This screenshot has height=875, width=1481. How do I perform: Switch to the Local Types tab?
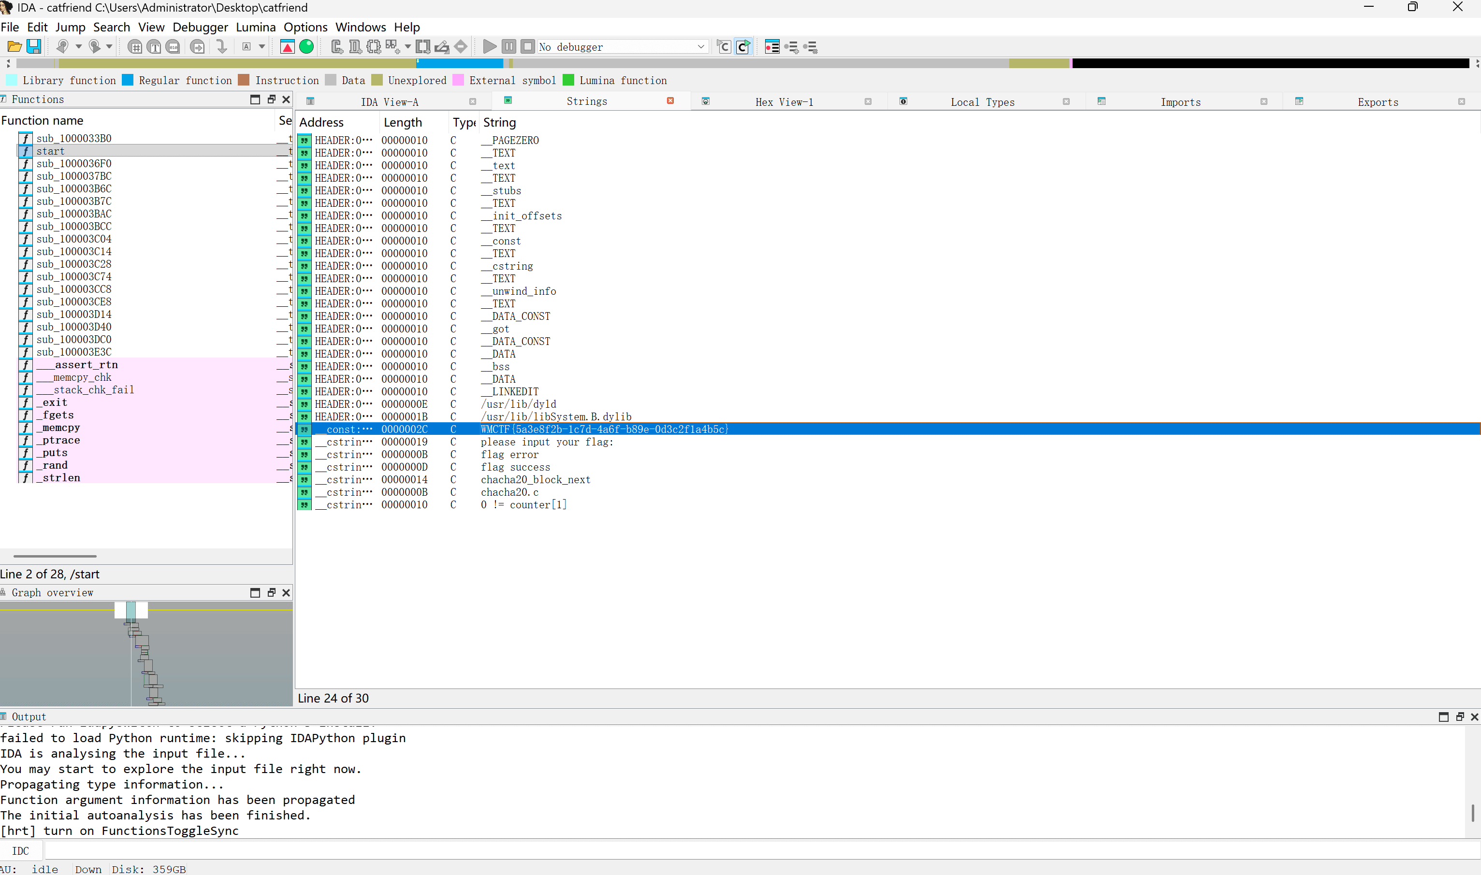point(982,102)
